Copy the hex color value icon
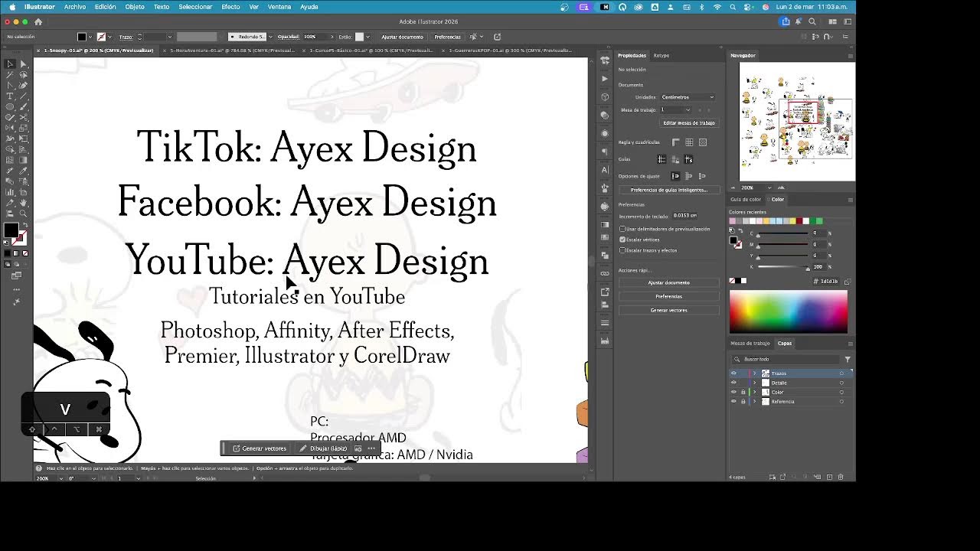This screenshot has height=551, width=980. point(847,282)
